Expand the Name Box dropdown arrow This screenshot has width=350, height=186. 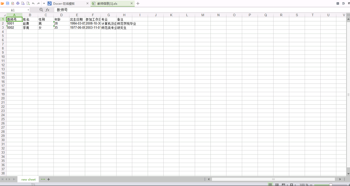coord(28,10)
